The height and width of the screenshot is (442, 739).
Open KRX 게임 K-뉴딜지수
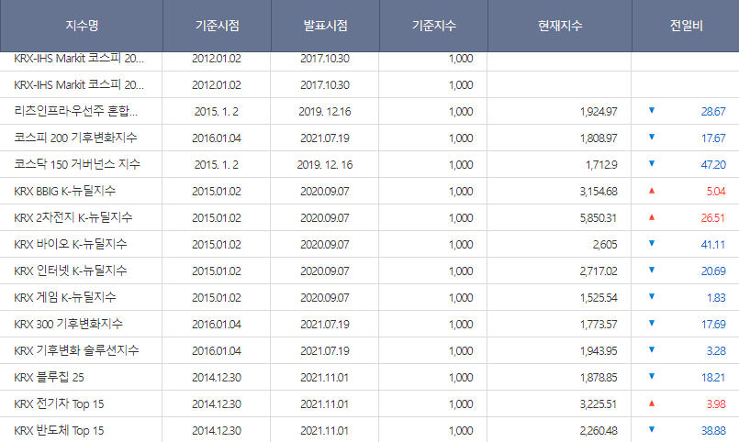[64, 297]
